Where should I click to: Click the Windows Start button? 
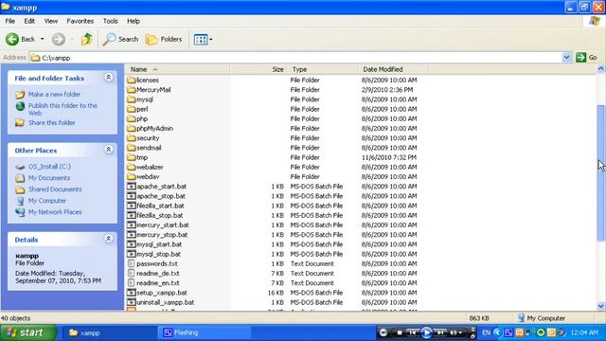tap(28, 332)
